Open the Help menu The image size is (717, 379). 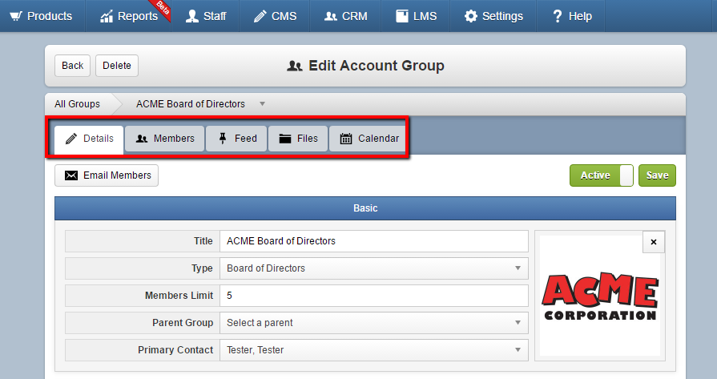coord(571,16)
